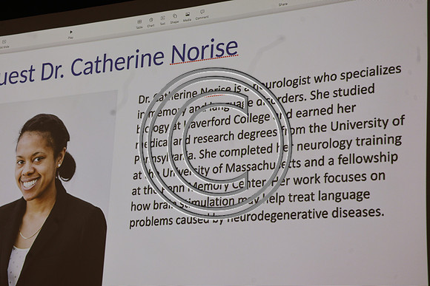Insert a Table from the toolbar
The height and width of the screenshot is (286, 430).
139,24
